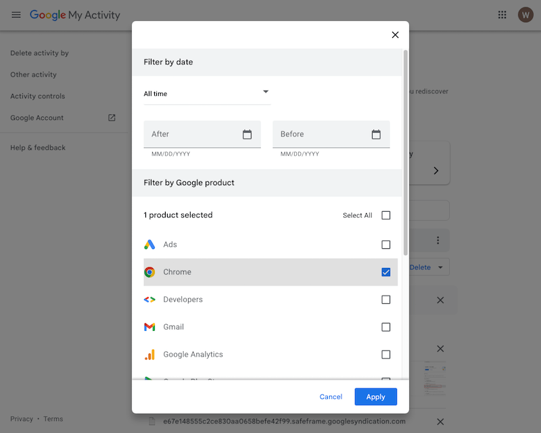Open the hamburger main menu
The image size is (541, 433).
click(16, 15)
